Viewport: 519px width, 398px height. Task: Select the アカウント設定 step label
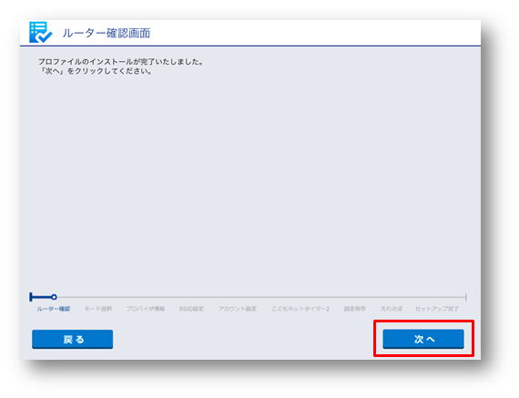pos(238,309)
